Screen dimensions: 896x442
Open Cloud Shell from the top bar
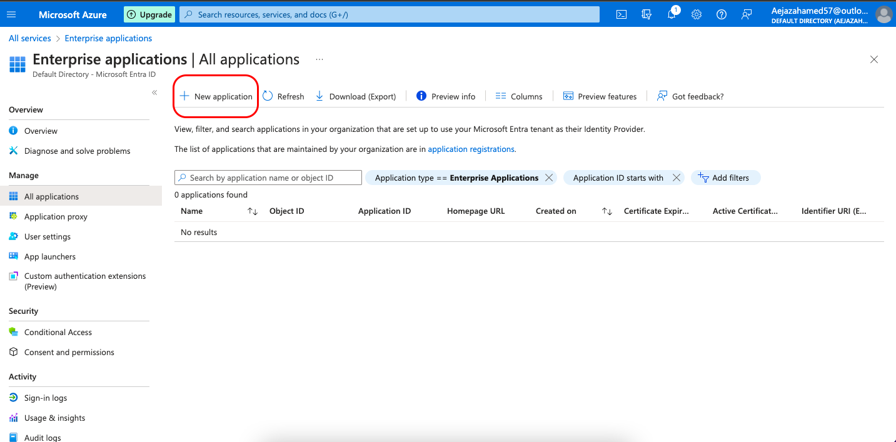622,14
